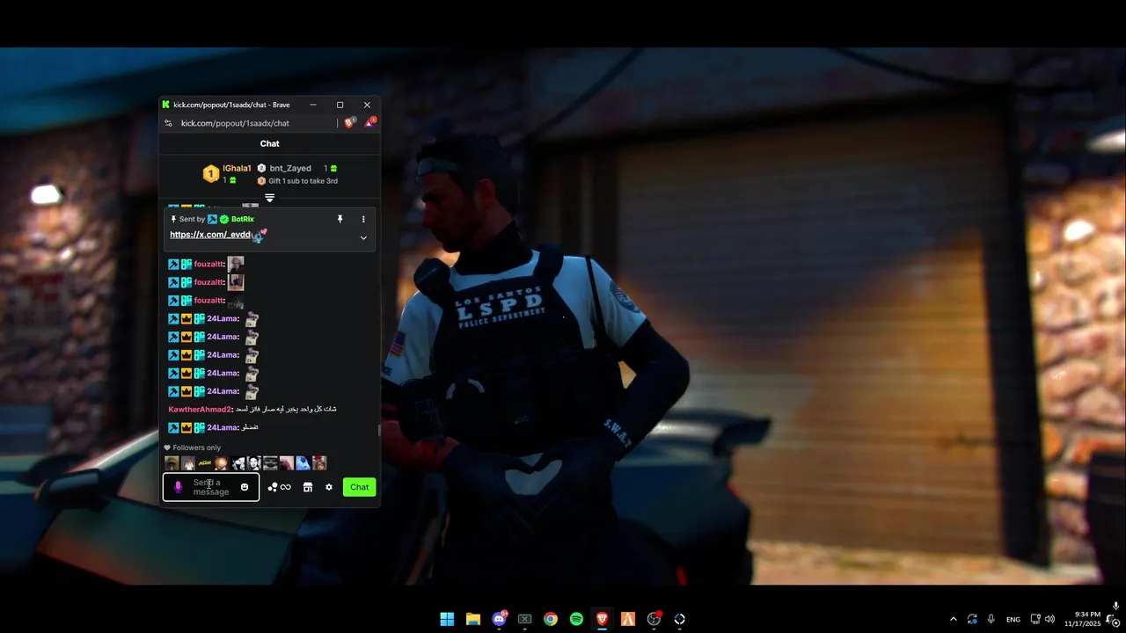
Task: Open the emoji picker smiley icon
Action: pyautogui.click(x=245, y=487)
